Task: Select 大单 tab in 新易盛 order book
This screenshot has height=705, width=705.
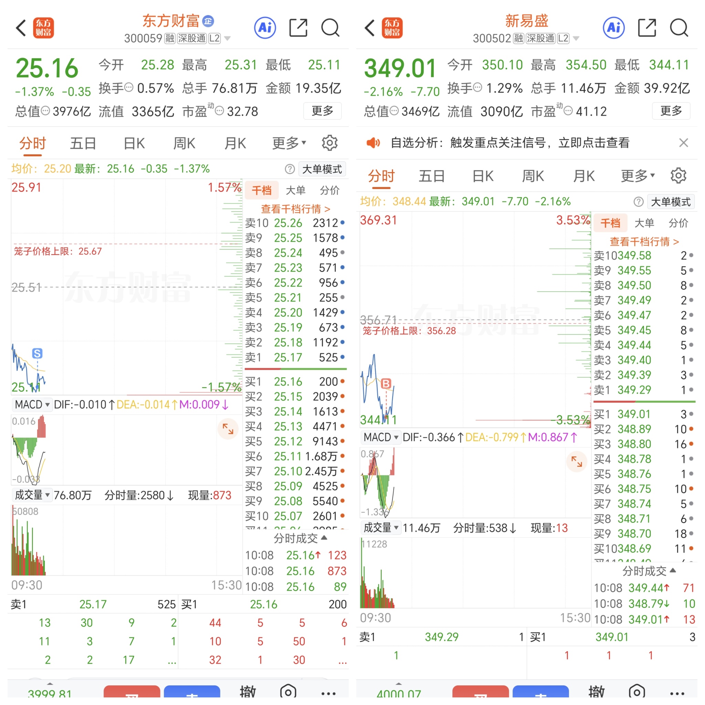Action: point(644,223)
